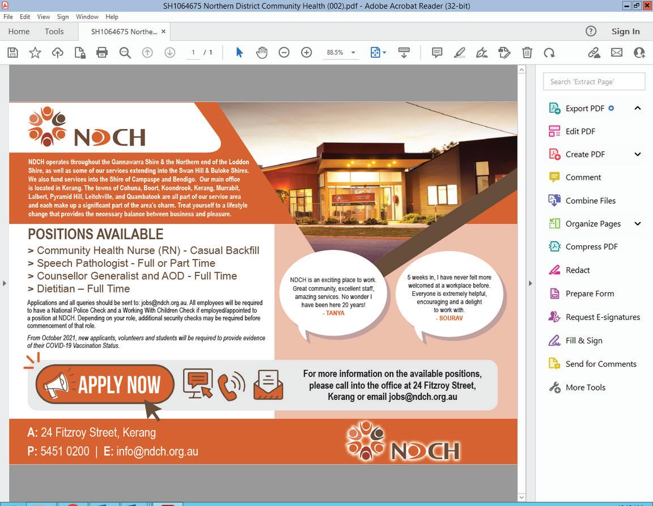Star this file with the bookmark icon
The width and height of the screenshot is (653, 506).
click(35, 53)
